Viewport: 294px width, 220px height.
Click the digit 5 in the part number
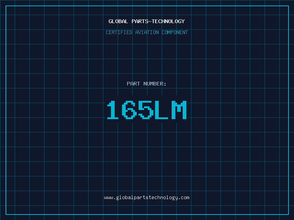[x=146, y=110]
